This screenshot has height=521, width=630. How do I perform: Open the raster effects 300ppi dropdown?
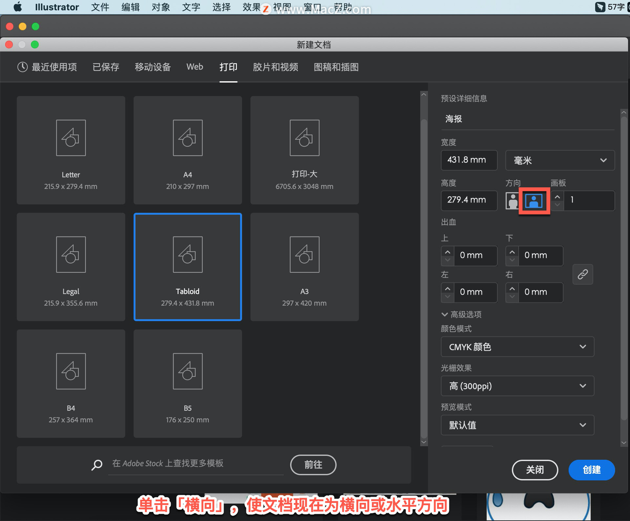(x=517, y=386)
